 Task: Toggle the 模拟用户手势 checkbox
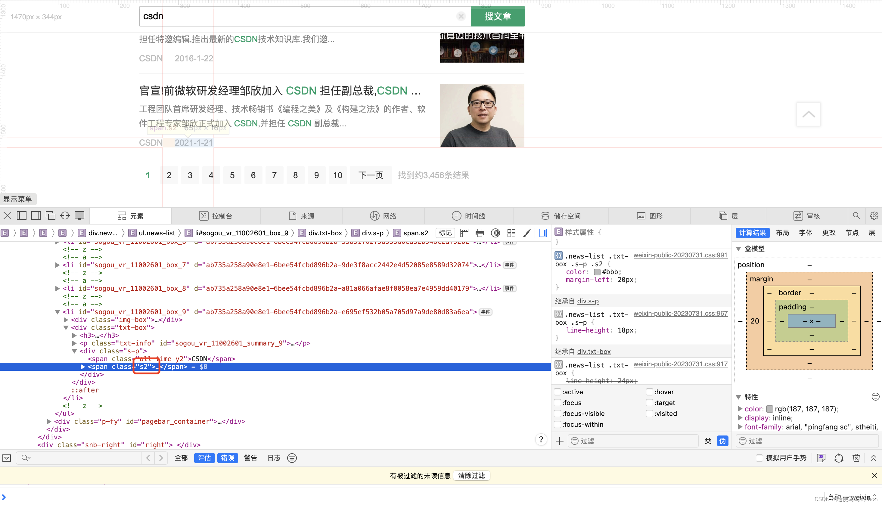pyautogui.click(x=759, y=458)
